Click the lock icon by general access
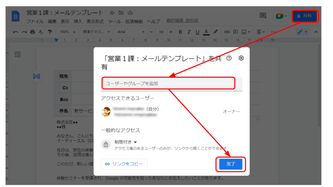Image resolution: width=333 pixels, height=187 pixels. click(x=106, y=144)
